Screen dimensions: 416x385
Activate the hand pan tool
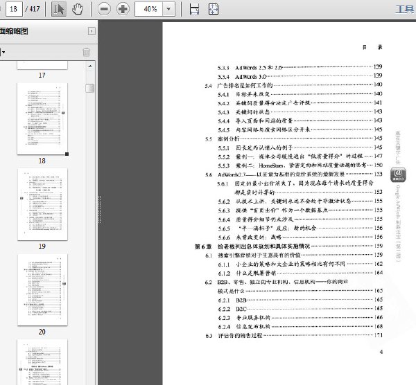[78, 9]
